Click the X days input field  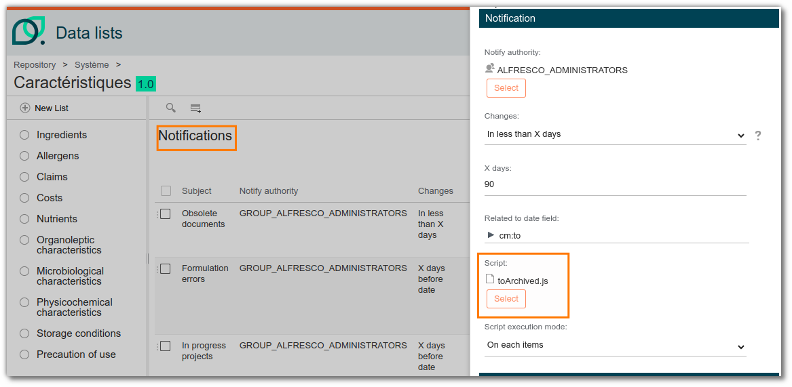pos(616,185)
